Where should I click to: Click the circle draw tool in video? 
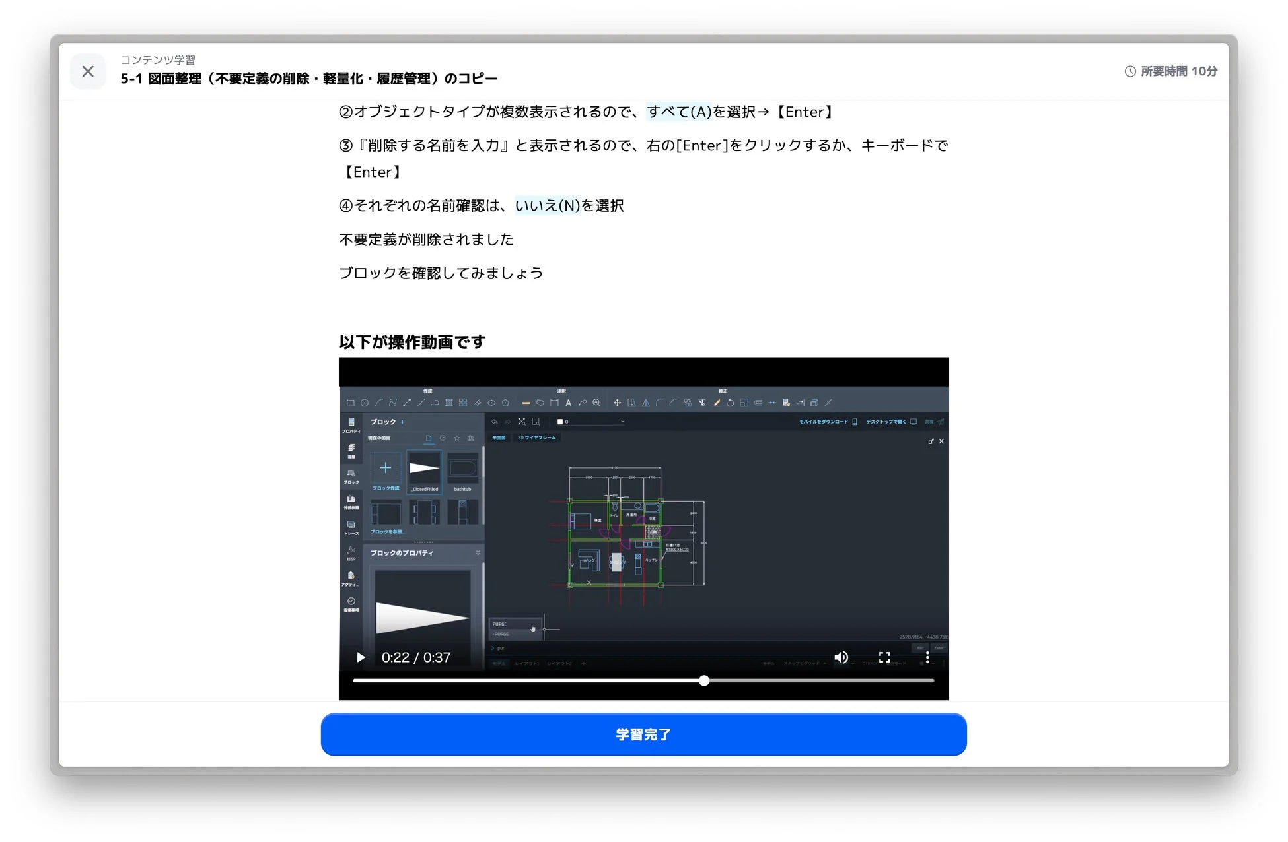point(365,403)
